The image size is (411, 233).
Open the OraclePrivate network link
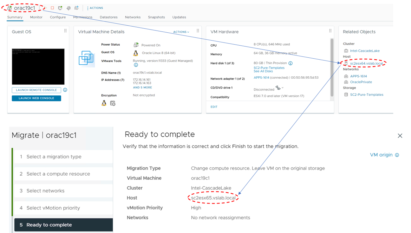(361, 82)
